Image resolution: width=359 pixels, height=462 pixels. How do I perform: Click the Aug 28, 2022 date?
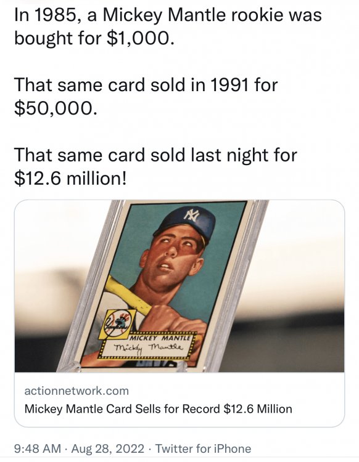coord(108,448)
